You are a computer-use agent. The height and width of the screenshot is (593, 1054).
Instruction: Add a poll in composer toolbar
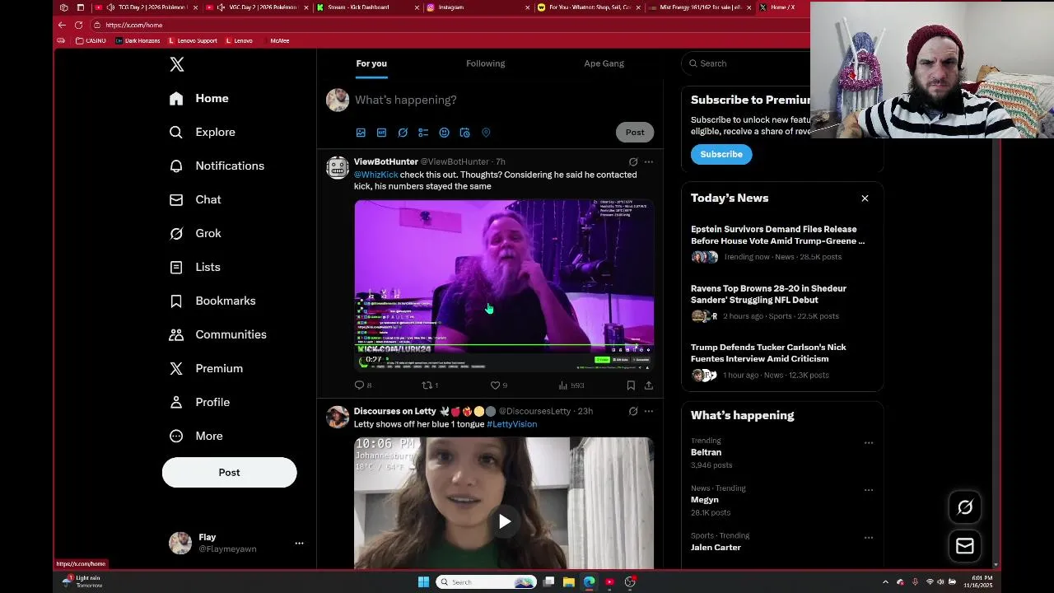(x=423, y=133)
